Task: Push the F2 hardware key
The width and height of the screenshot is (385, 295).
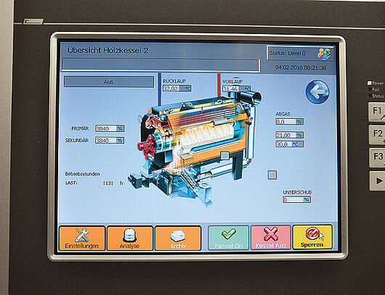Action: tap(378, 135)
